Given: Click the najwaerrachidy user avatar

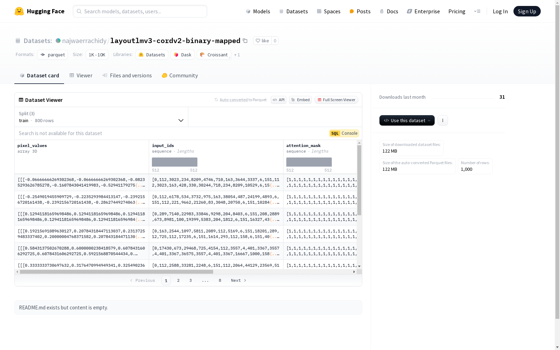Looking at the screenshot, I should [x=58, y=41].
